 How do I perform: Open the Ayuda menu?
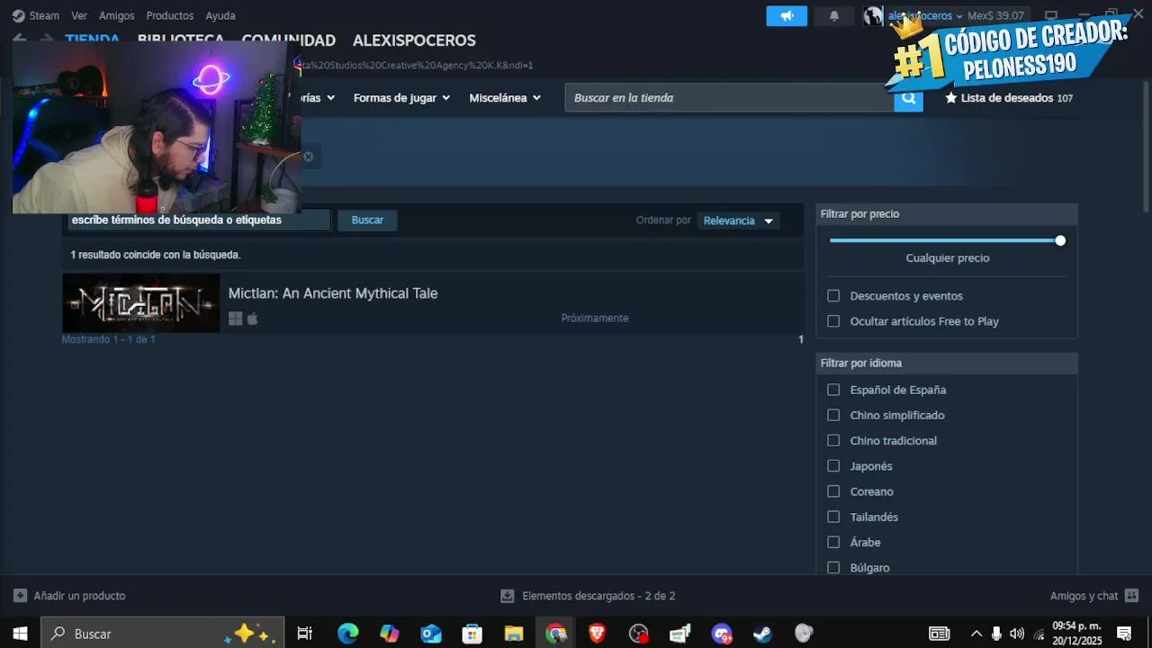220,16
